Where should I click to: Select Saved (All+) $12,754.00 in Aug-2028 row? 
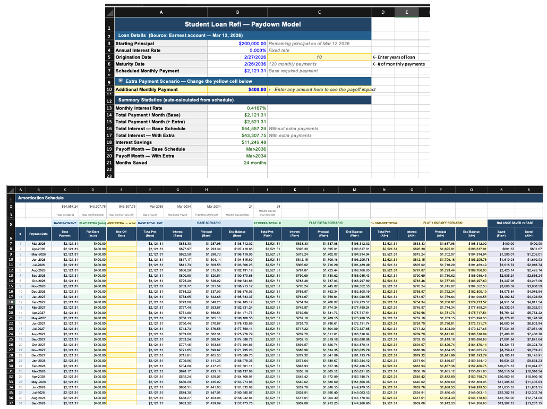[x=529, y=398]
